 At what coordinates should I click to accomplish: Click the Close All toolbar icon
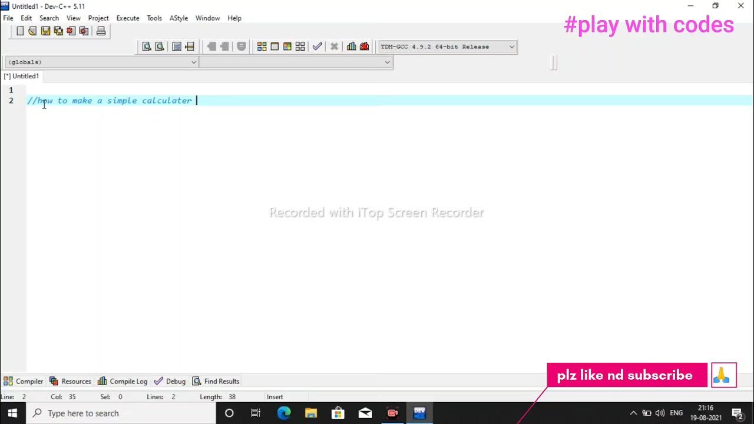coord(84,31)
